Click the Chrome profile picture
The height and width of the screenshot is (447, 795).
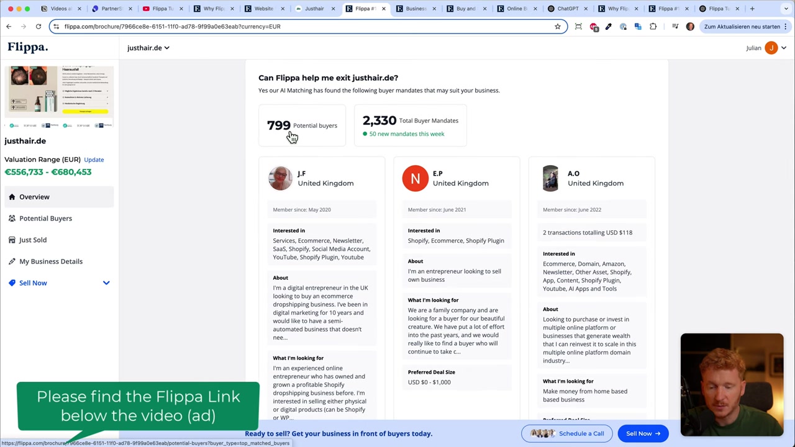[x=690, y=27]
